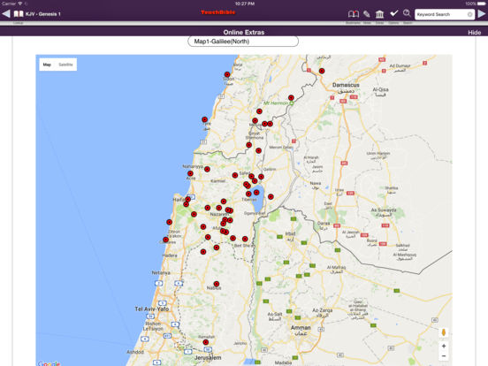Viewport: 488px width, 366px height.
Task: Open the KJV Genesis 1 Lookup book icon
Action: pyautogui.click(x=19, y=14)
